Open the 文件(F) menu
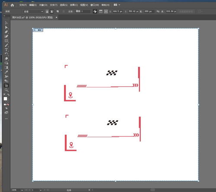 [23, 5]
